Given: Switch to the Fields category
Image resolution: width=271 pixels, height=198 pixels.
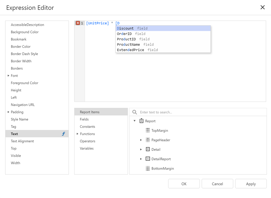Looking at the screenshot, I should coord(84,119).
